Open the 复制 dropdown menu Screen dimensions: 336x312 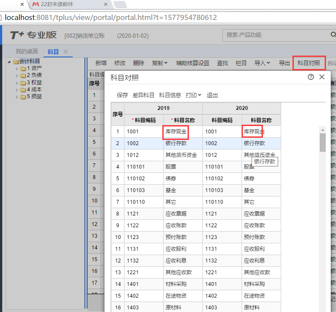click(159, 63)
